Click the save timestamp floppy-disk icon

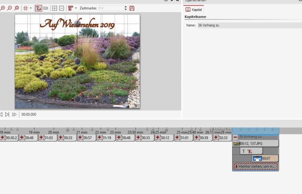point(132,8)
